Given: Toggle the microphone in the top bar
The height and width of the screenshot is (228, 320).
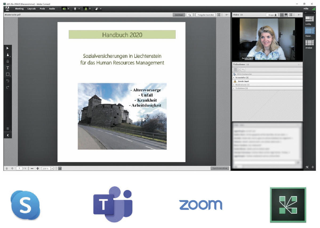Looking at the screenshot, I should (x=75, y=9).
